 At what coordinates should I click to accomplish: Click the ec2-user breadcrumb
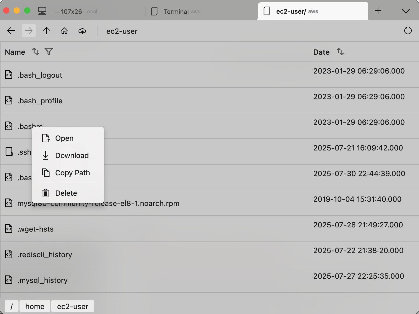tap(73, 306)
